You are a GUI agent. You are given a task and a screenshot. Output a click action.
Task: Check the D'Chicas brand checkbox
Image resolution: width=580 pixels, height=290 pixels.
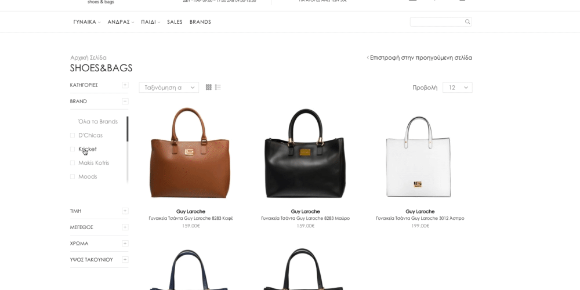pyautogui.click(x=72, y=135)
